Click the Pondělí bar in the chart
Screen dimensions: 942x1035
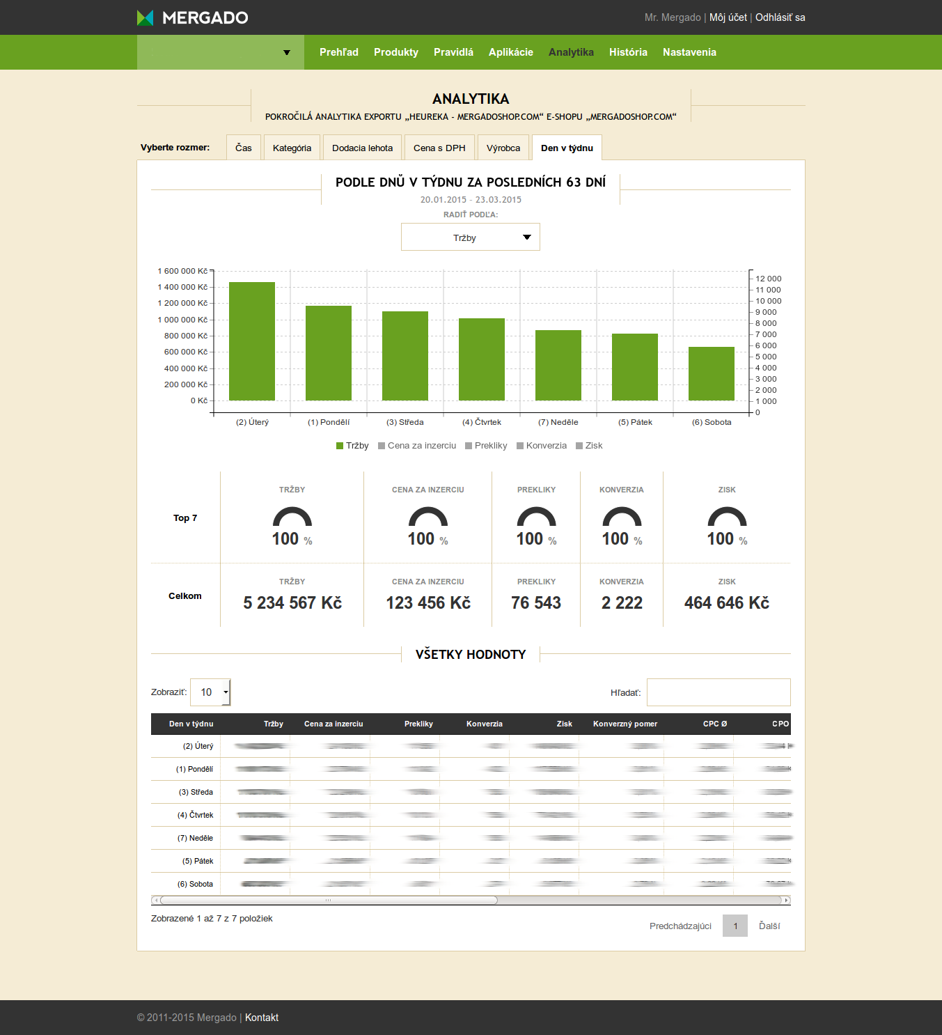pos(329,353)
